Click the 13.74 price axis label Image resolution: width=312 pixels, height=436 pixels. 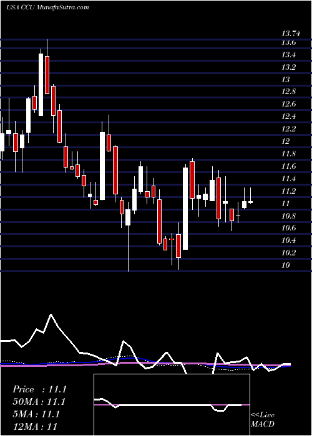[291, 34]
